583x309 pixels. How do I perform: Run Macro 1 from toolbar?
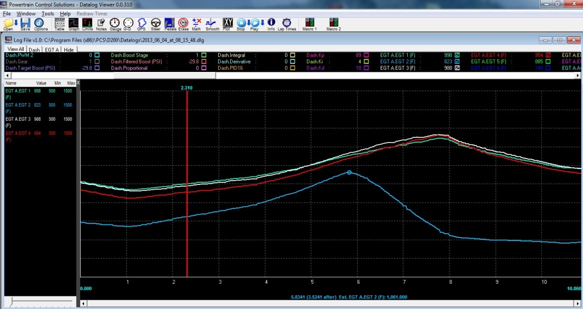point(310,23)
